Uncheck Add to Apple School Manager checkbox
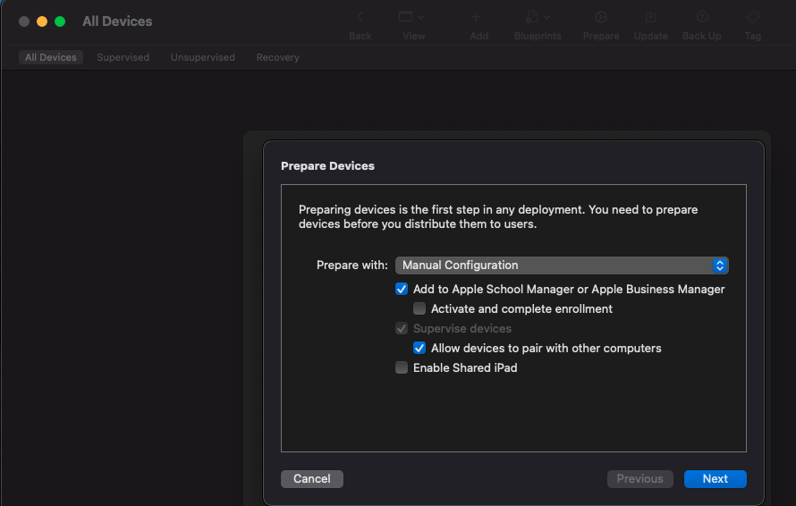 (x=402, y=289)
